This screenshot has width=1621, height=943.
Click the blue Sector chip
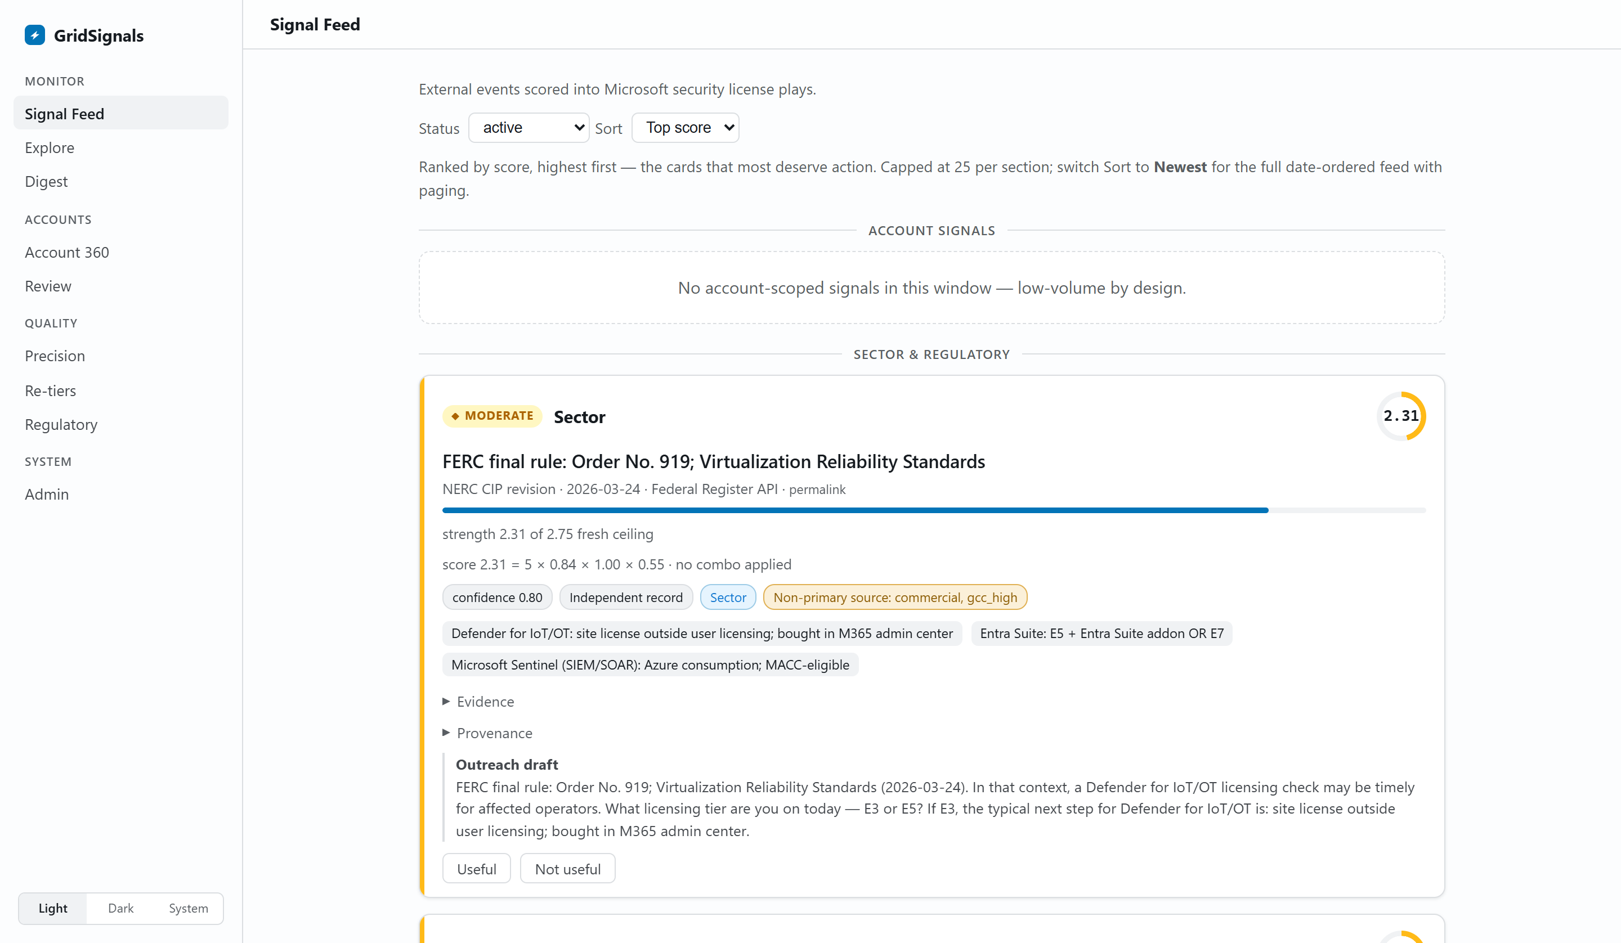coord(728,598)
